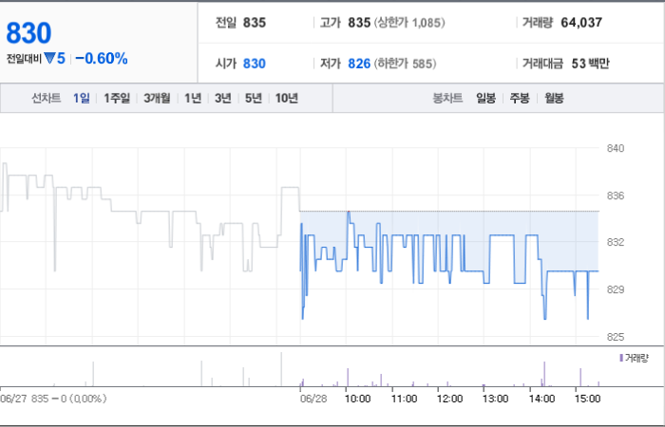
Task: Click the 825 y-axis label
Action: tap(616, 337)
